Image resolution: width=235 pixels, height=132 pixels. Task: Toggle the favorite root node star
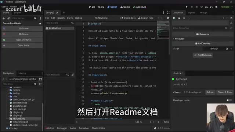click(40, 23)
